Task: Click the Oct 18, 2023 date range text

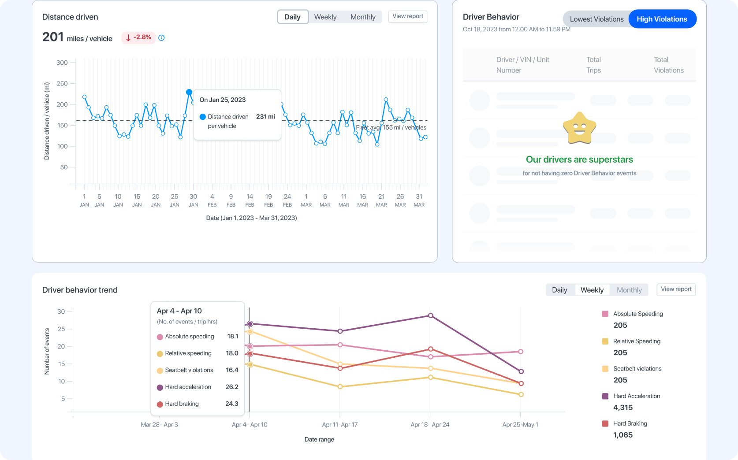Action: (x=516, y=30)
